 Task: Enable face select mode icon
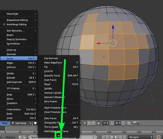pos(93,123)
